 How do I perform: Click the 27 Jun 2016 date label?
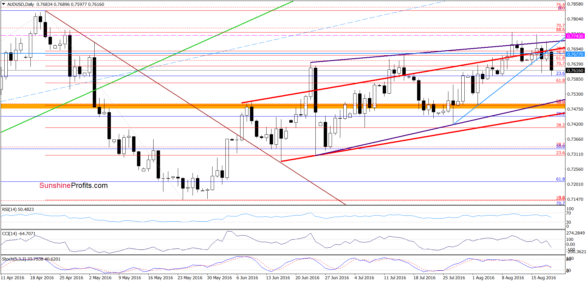(x=337, y=278)
